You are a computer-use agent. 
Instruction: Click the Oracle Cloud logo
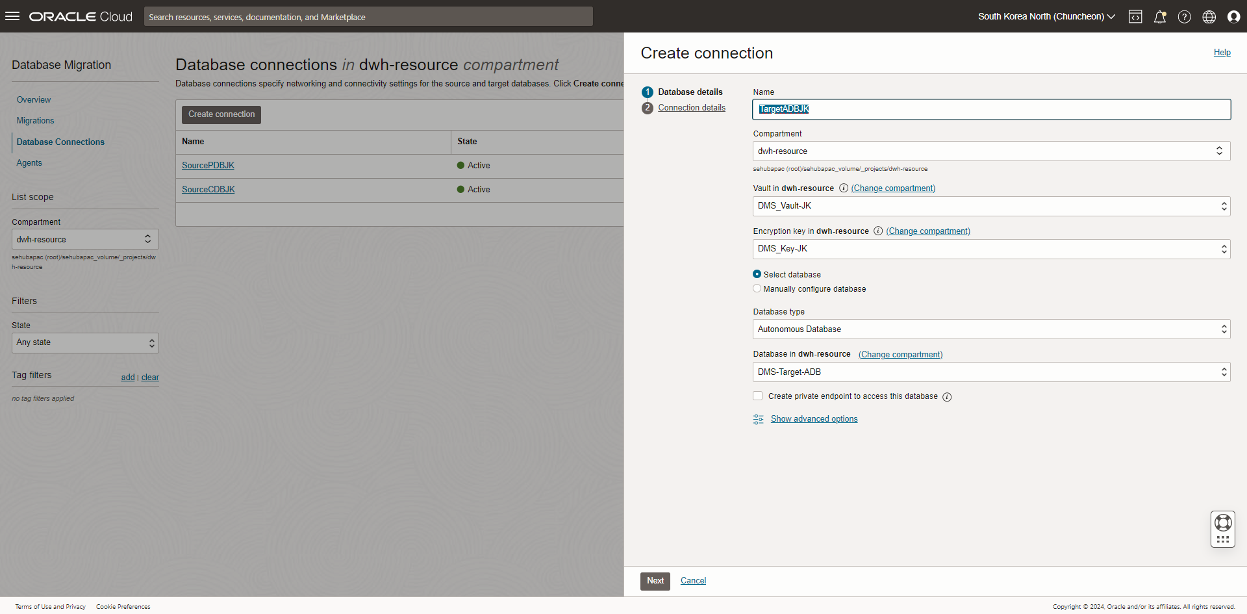point(81,17)
